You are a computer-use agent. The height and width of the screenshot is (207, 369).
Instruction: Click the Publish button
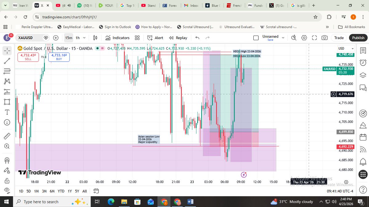[358, 38]
